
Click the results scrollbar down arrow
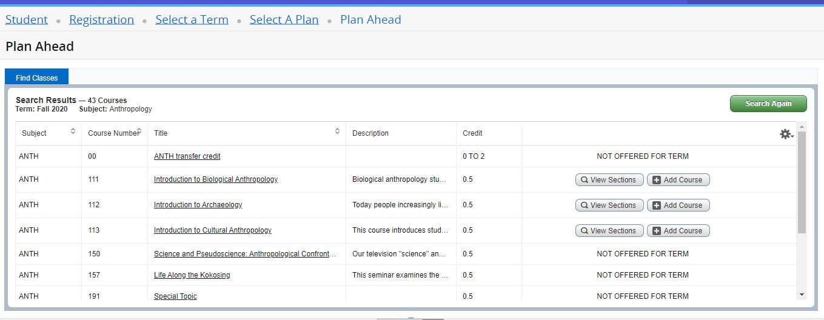click(x=802, y=295)
